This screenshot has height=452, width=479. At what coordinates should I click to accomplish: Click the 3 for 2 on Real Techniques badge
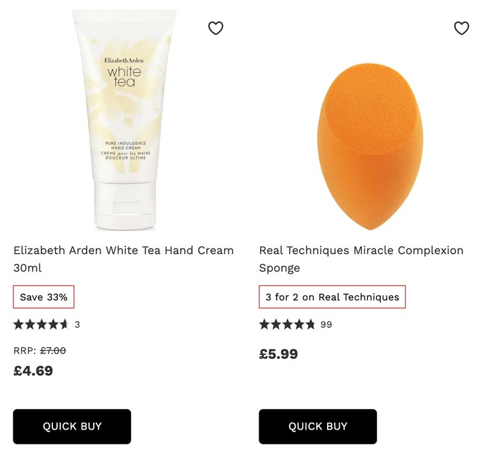[332, 297]
